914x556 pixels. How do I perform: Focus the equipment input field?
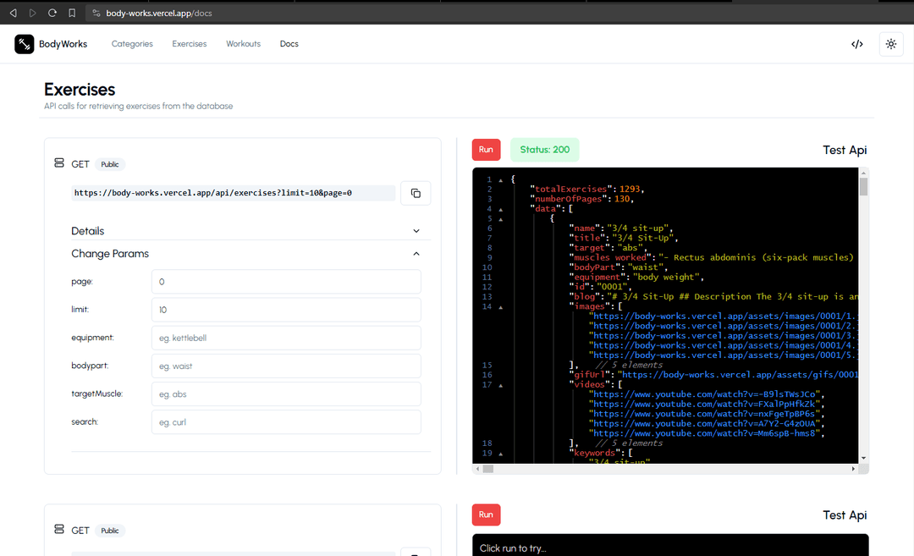(x=286, y=338)
